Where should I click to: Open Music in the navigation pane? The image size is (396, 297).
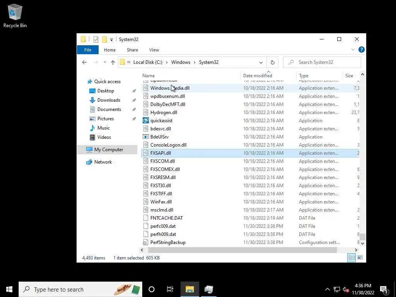(104, 128)
